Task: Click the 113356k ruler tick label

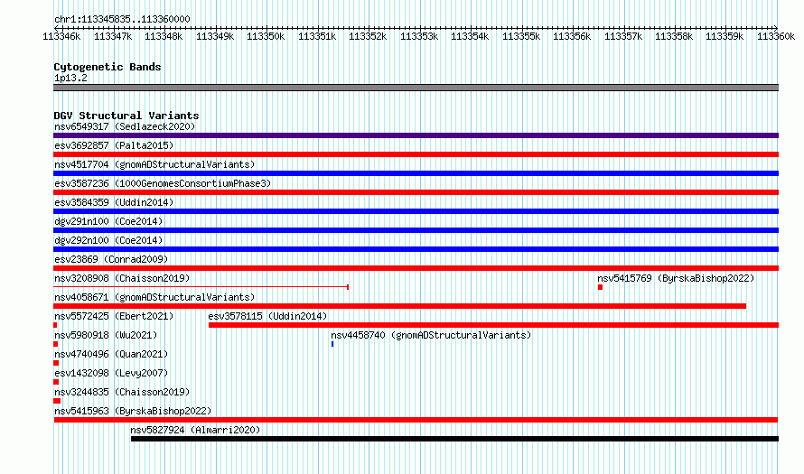Action: click(x=572, y=36)
